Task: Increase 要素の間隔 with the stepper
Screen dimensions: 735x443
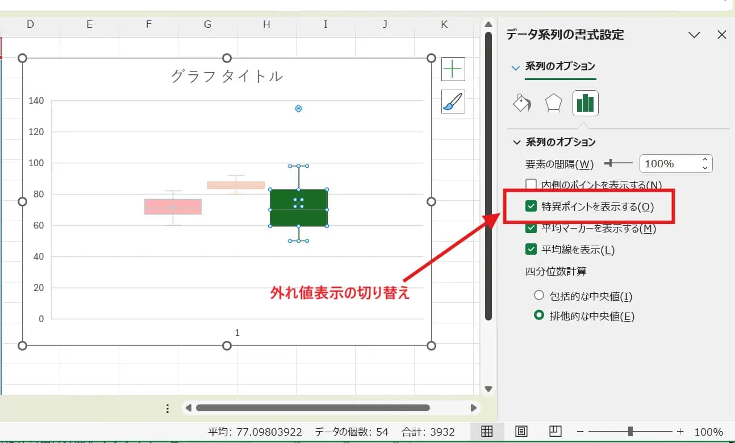Action: [x=705, y=160]
